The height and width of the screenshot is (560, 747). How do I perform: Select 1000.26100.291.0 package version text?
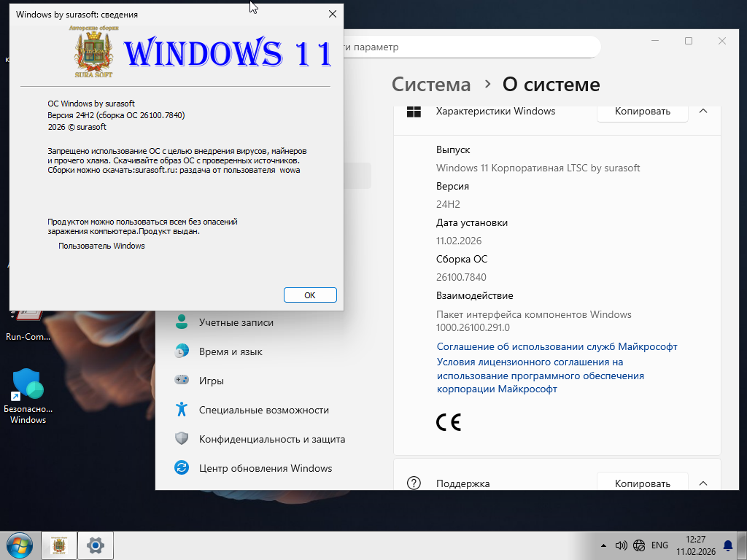[x=473, y=327]
